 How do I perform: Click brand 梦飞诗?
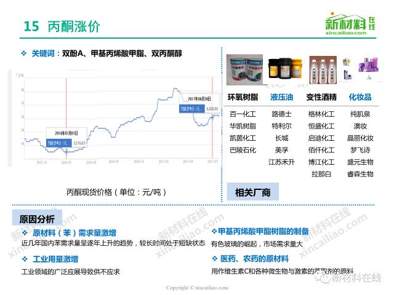click(360, 150)
